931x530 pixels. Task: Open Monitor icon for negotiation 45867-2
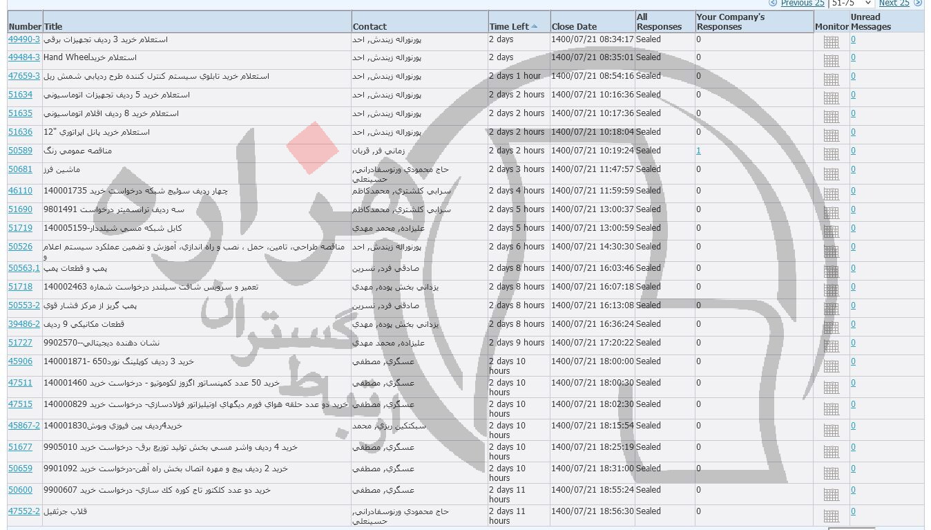click(x=831, y=429)
